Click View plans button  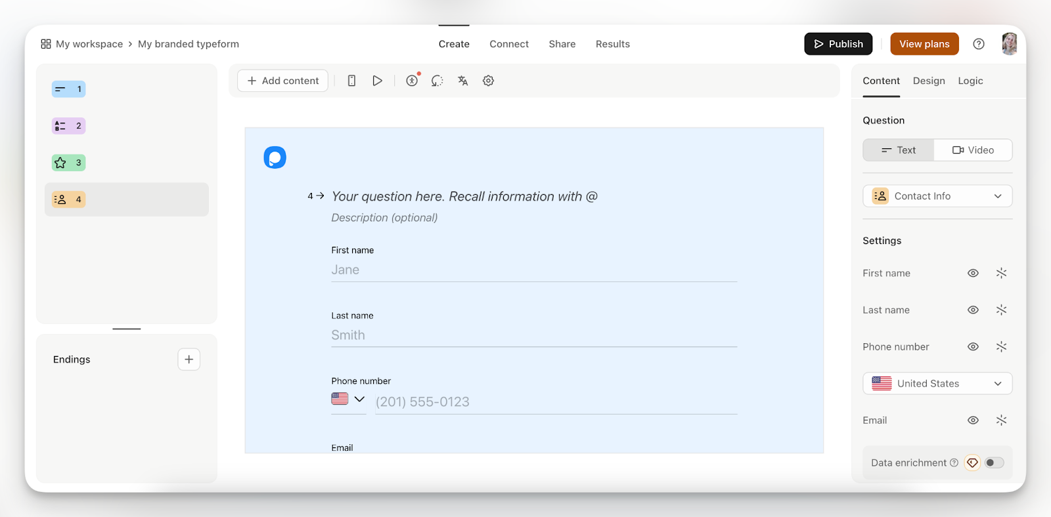(x=924, y=44)
